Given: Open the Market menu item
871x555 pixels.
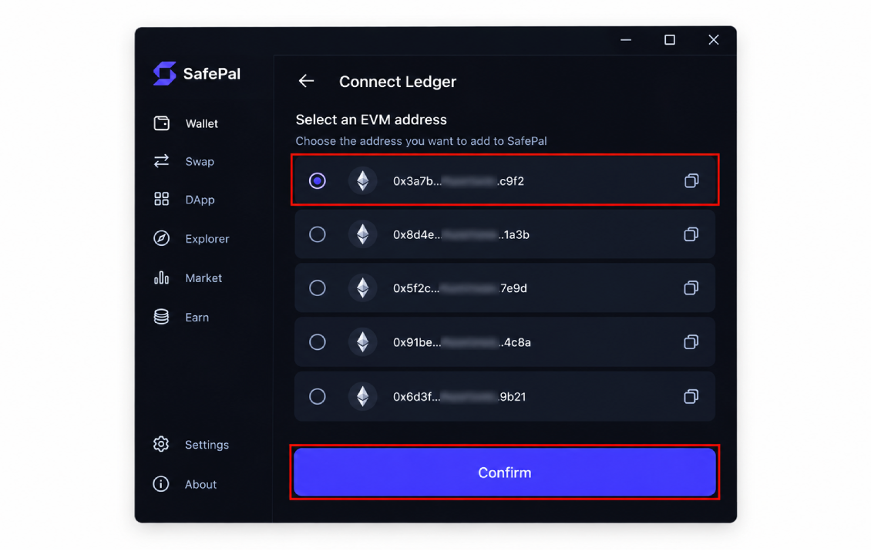Looking at the screenshot, I should pos(203,277).
